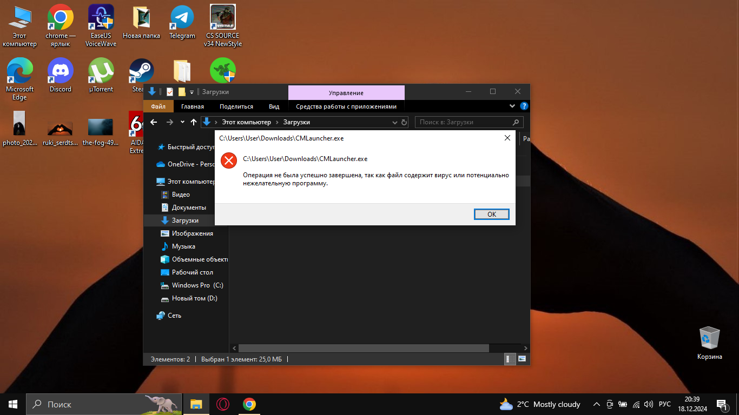This screenshot has width=739, height=415.
Task: Expand the ribbon with the chevron arrow
Action: pyautogui.click(x=512, y=106)
